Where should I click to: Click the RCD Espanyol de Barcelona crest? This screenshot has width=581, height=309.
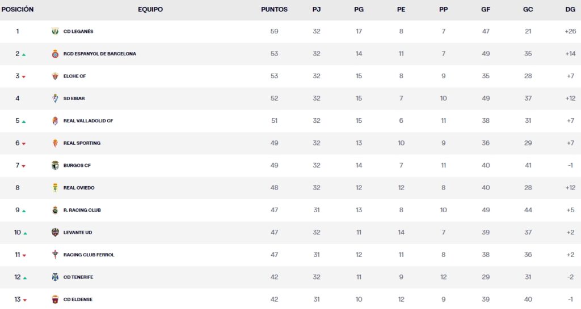[55, 54]
